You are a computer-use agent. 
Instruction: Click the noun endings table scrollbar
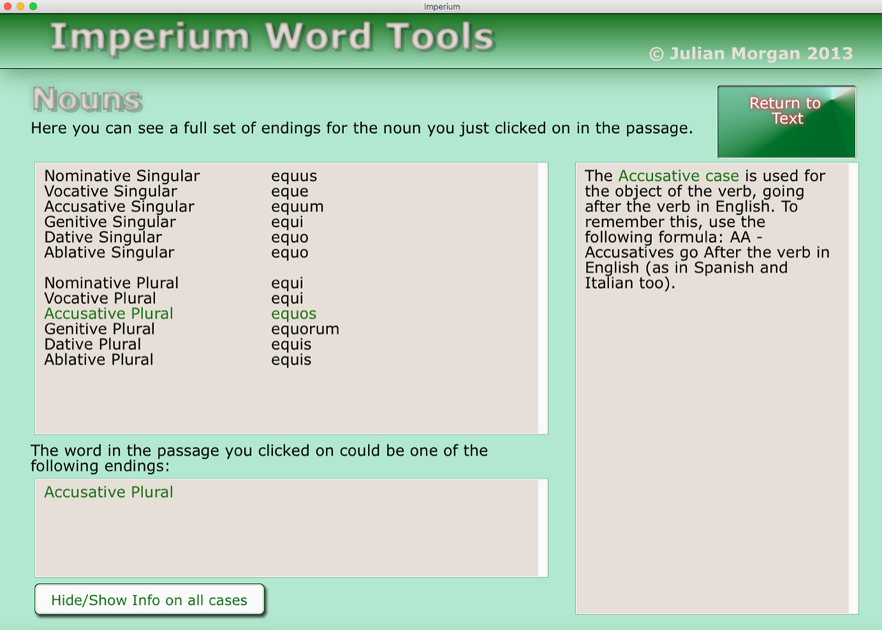point(542,298)
